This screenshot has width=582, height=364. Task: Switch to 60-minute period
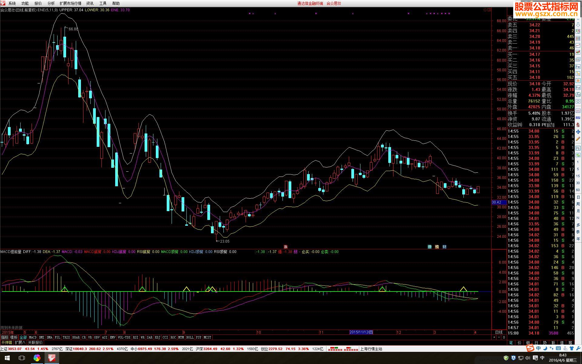578,190
